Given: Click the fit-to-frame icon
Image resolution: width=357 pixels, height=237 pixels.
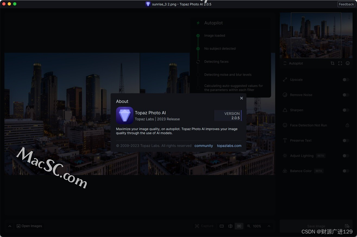Looking at the screenshot, I should [x=340, y=63].
